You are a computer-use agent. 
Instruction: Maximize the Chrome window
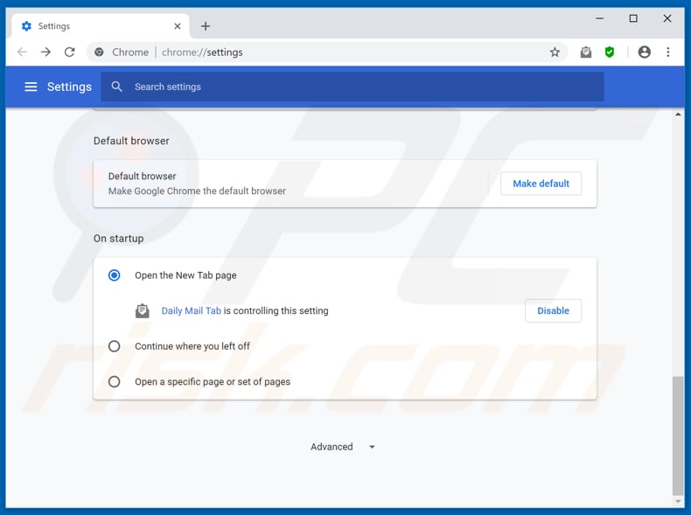633,18
